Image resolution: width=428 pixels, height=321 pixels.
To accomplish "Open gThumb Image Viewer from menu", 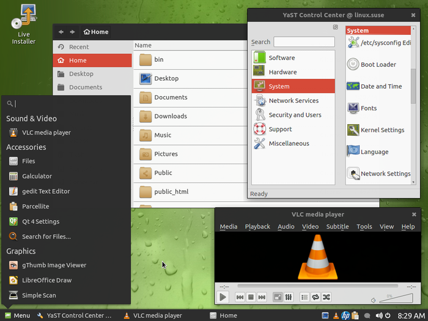I will [54, 265].
